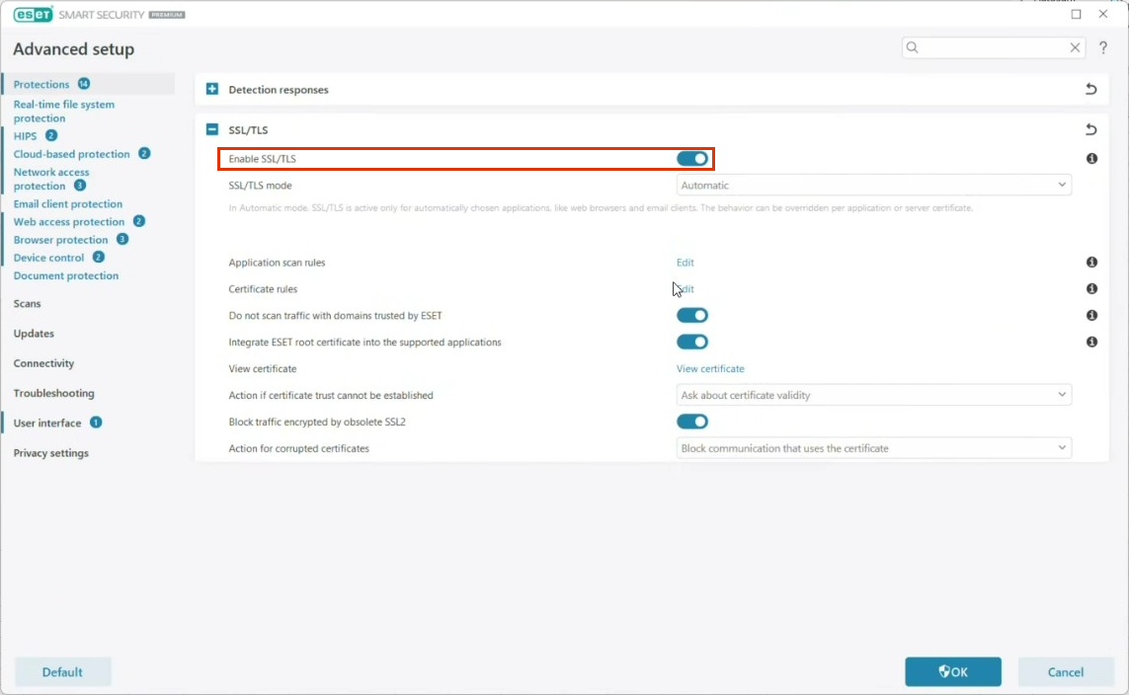Screen dimensions: 1129x695
Task: Open Action for corrupted certificates dropdown
Action: point(873,448)
